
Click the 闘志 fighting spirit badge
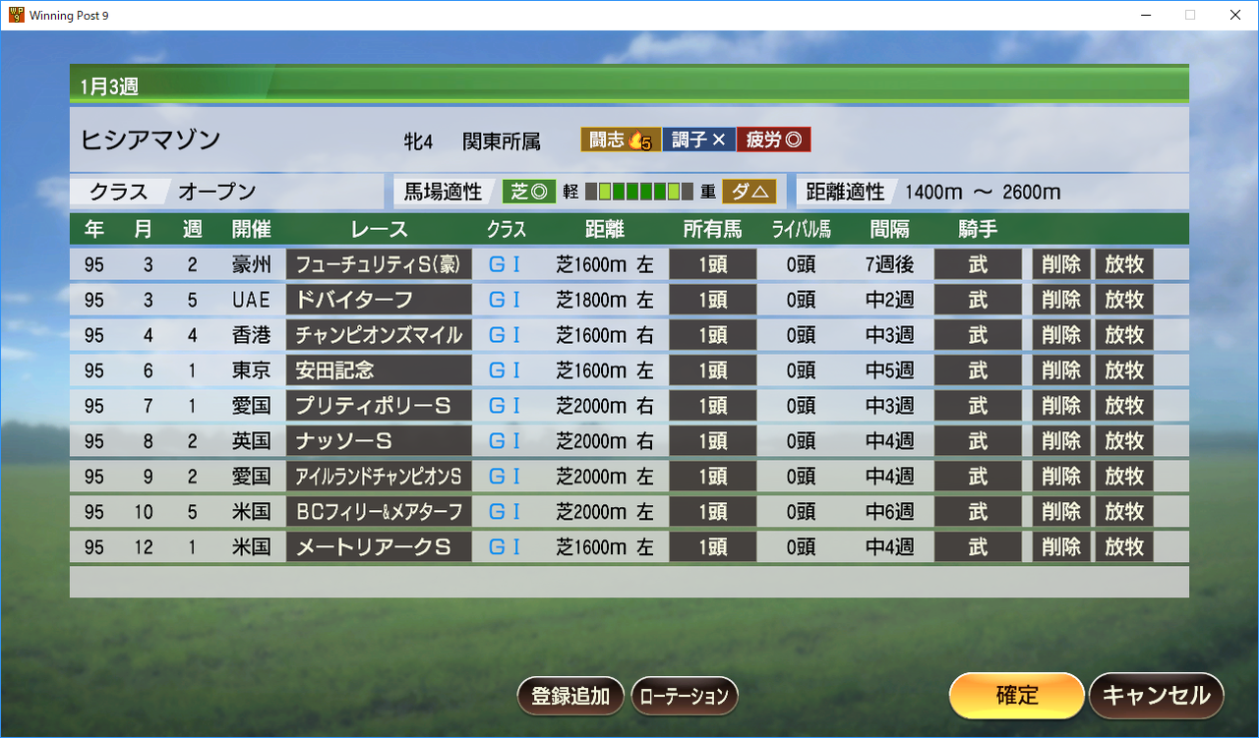(620, 140)
